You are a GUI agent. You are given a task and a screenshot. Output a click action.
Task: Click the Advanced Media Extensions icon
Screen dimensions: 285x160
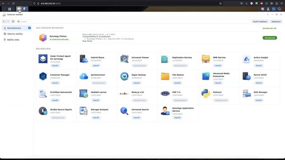[x=206, y=76]
